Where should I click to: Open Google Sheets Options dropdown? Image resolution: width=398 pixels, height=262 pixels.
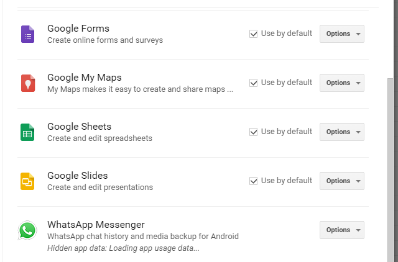tap(342, 132)
